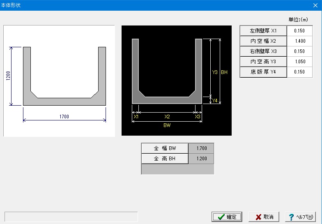This screenshot has height=224, width=322.
Task: Edit the 左側壁厚 X1 value 0.150
Action: point(300,31)
